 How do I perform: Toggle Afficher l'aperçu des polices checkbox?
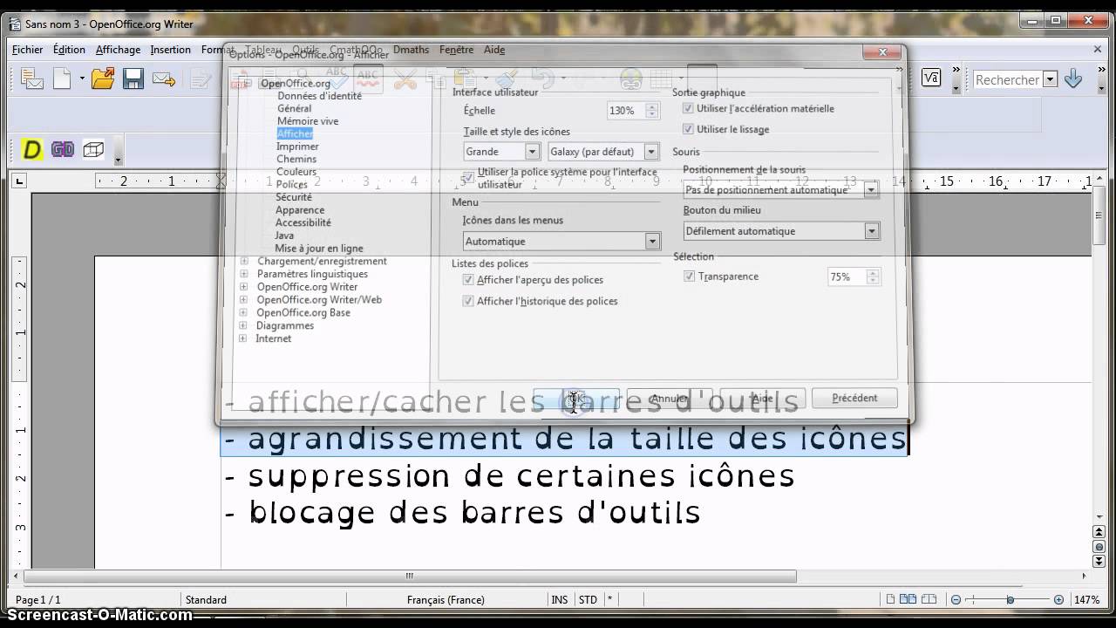tap(468, 280)
